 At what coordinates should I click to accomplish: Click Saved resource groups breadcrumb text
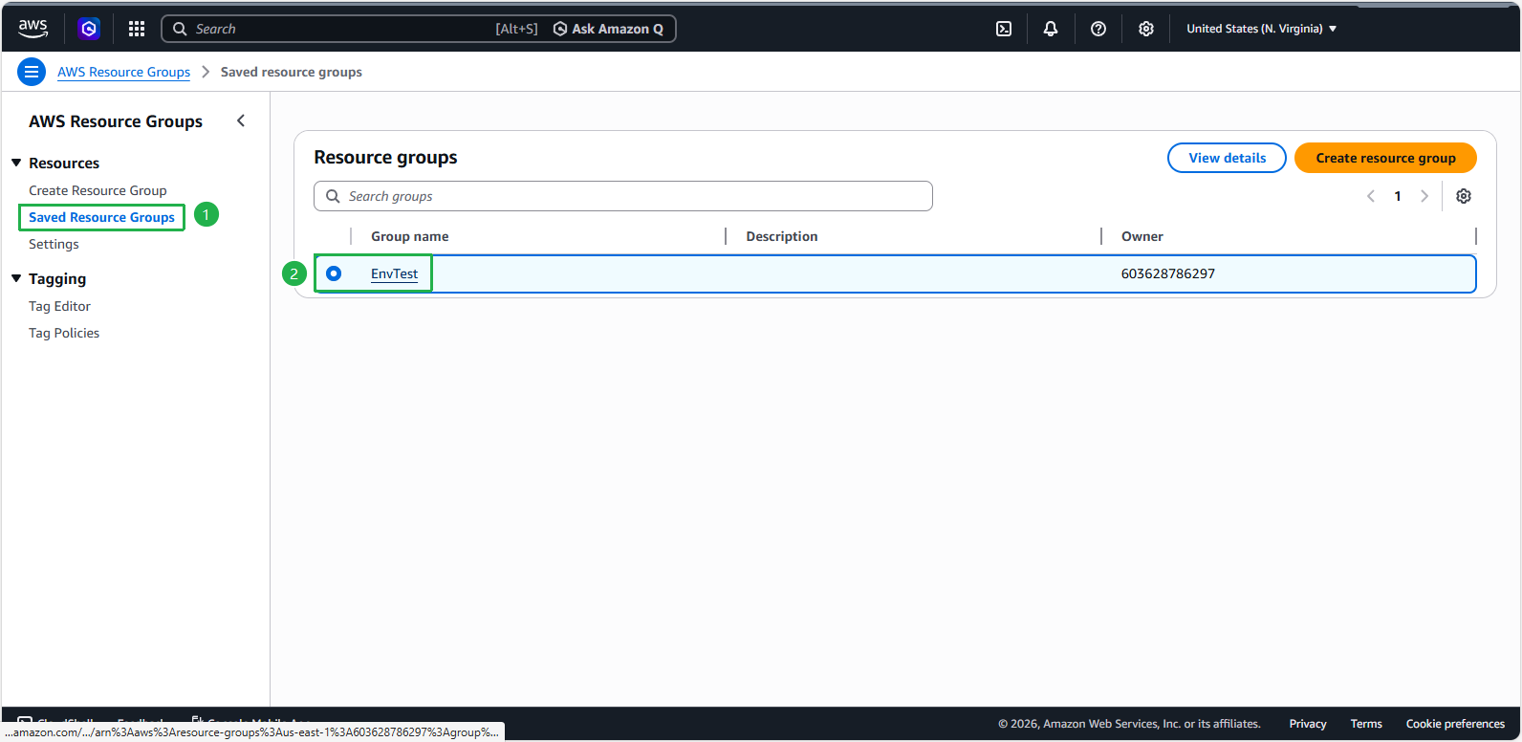[292, 72]
